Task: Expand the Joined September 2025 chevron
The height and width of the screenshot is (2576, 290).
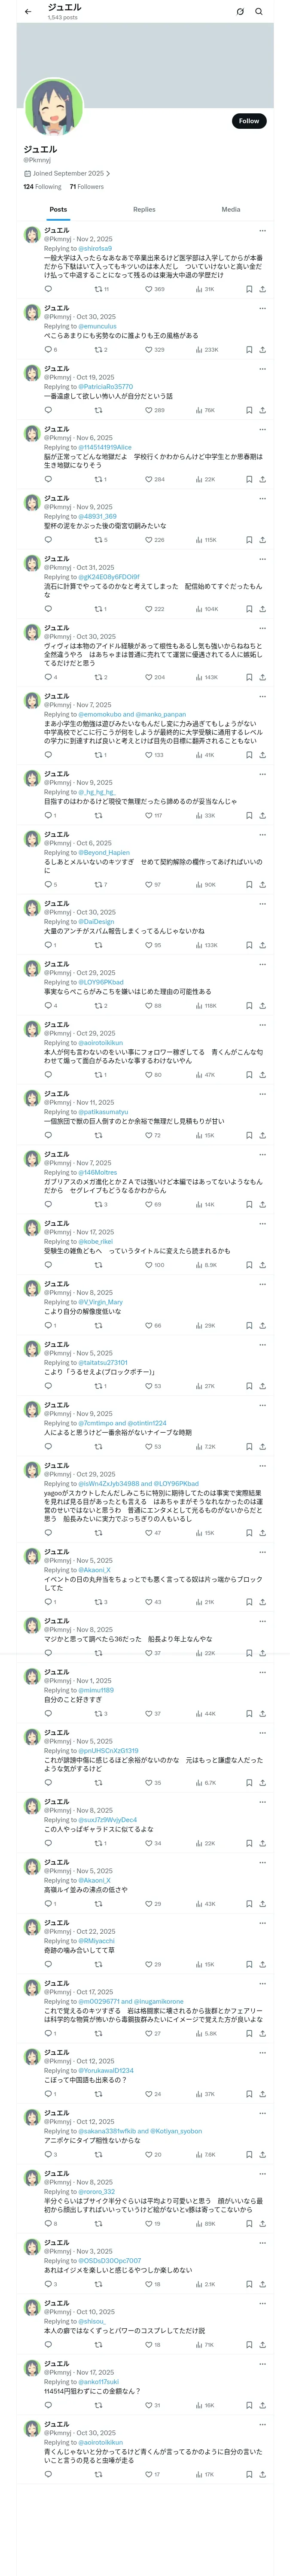Action: 108,173
